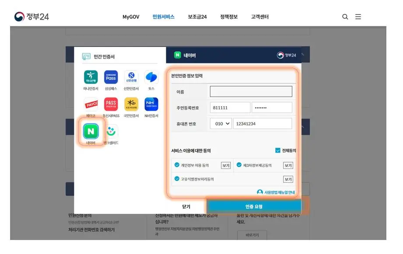Open search using the magnifier icon
Screen dimensions: 403x254
pyautogui.click(x=345, y=17)
